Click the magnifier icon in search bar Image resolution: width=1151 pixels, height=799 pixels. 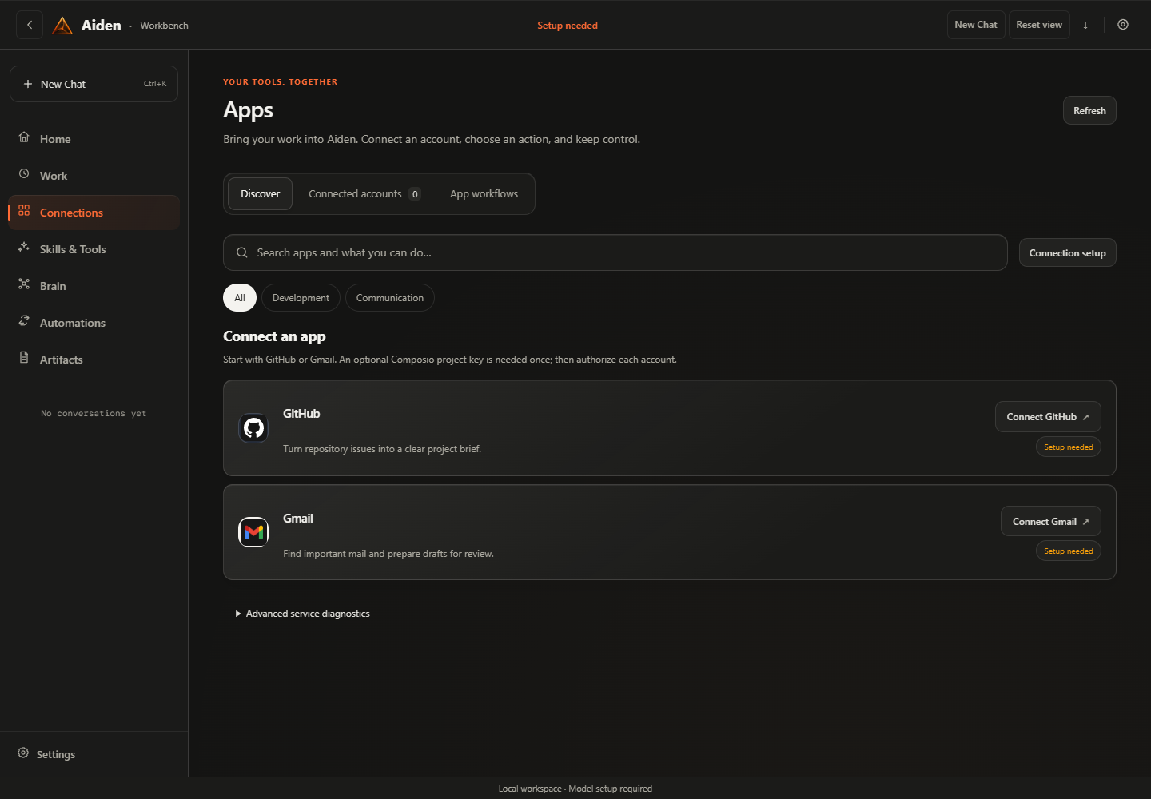coord(242,252)
